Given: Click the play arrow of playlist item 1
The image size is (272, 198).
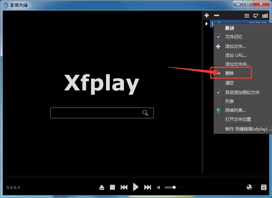Looking at the screenshot, I should pos(206,24).
